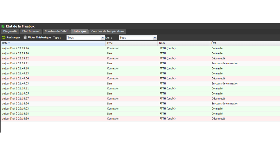Select the 21:49:18 date cell
Screen dimensions: 280x157
(x=15, y=68)
